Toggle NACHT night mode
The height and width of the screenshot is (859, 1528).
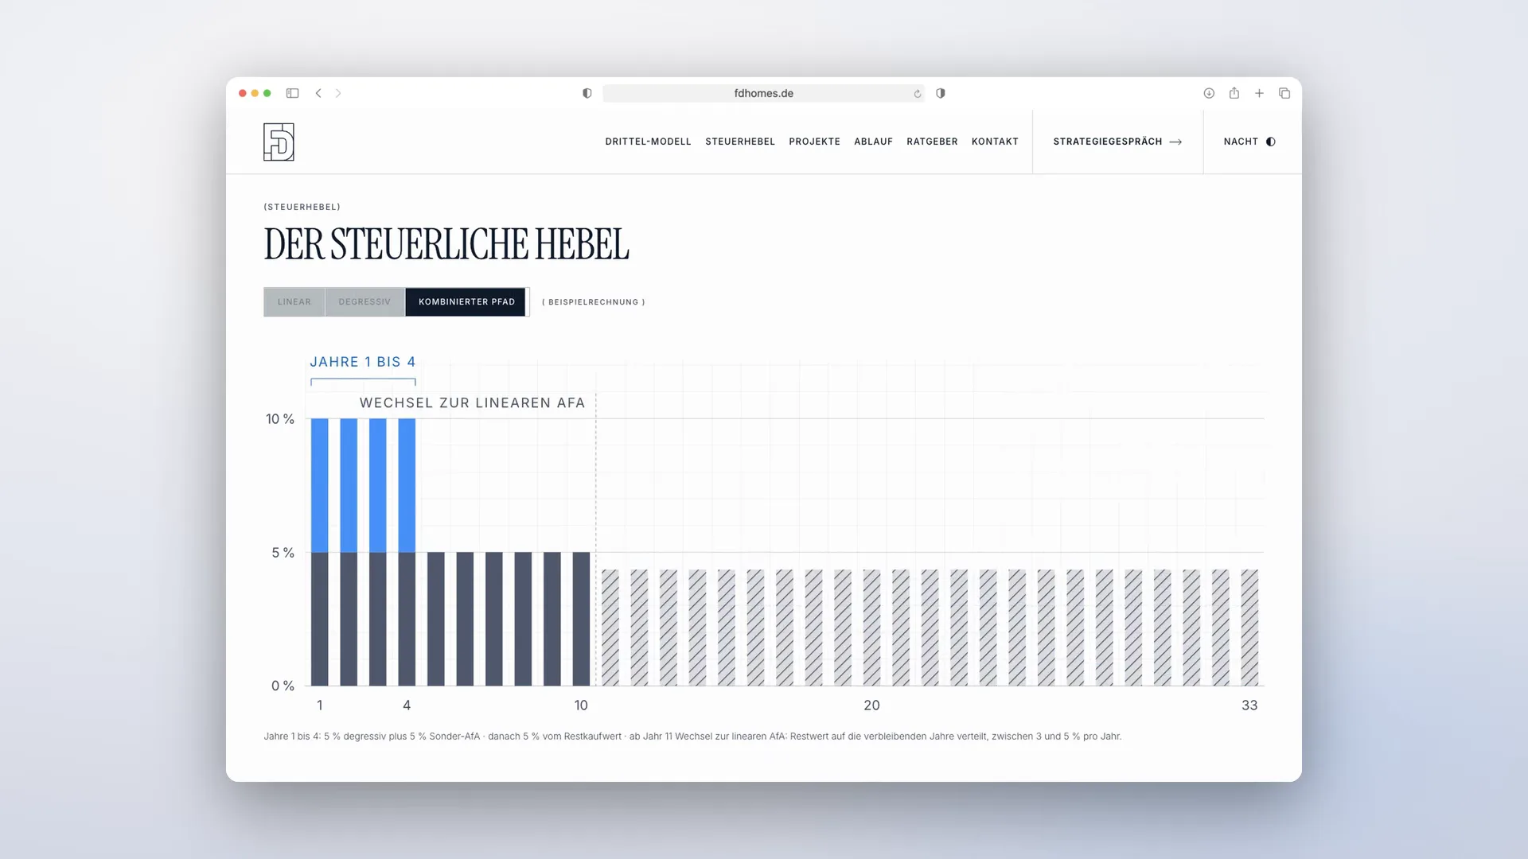(x=1249, y=142)
